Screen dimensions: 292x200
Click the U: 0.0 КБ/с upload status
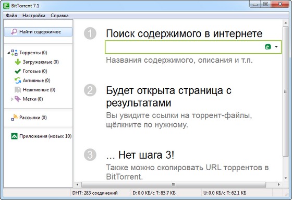225,193
